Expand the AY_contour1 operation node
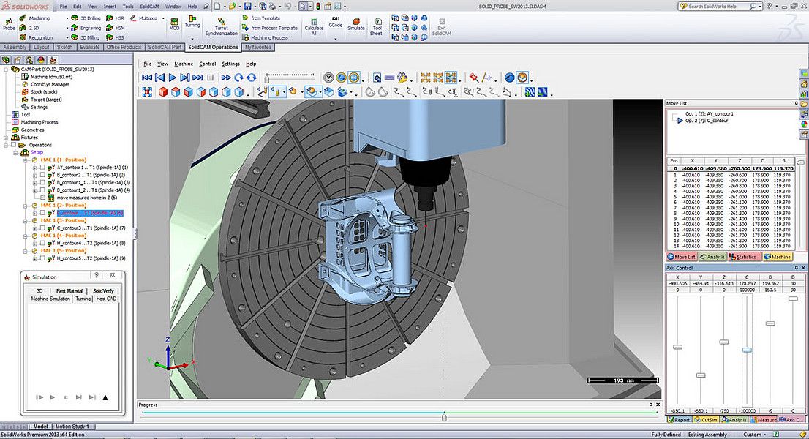 click(34, 168)
